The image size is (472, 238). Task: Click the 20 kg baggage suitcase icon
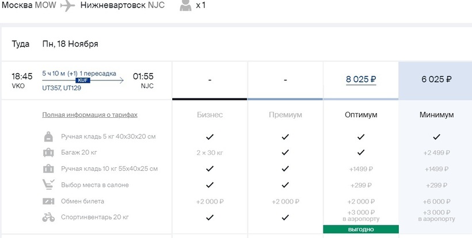pyautogui.click(x=48, y=153)
